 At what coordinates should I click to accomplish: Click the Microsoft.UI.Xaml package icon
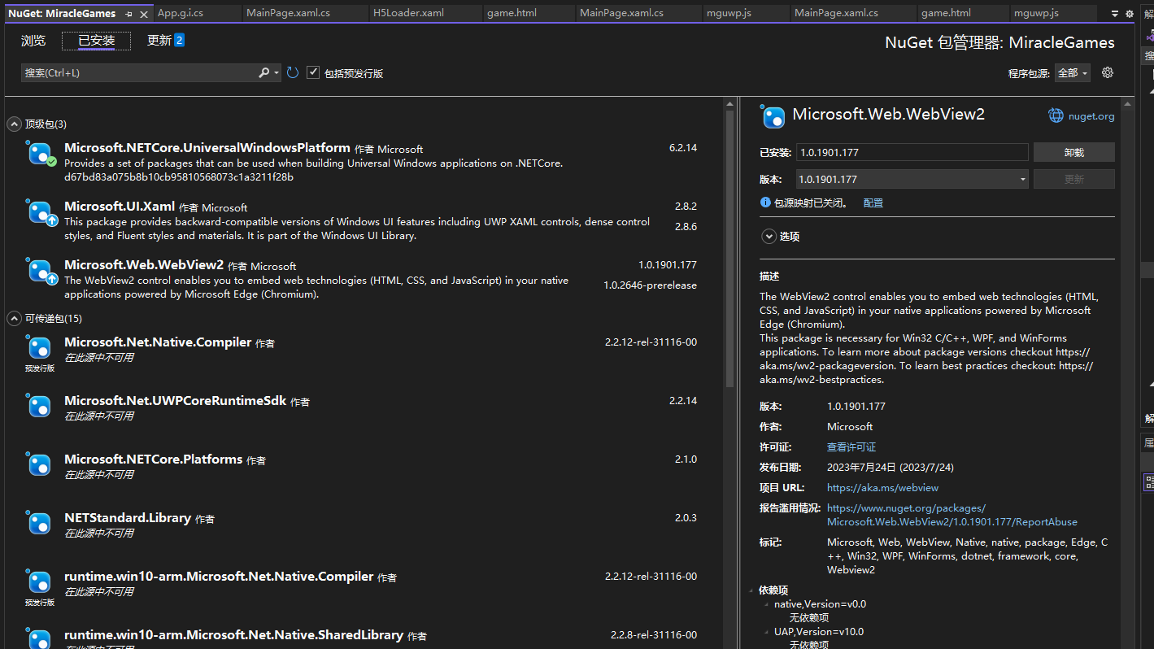coord(40,212)
